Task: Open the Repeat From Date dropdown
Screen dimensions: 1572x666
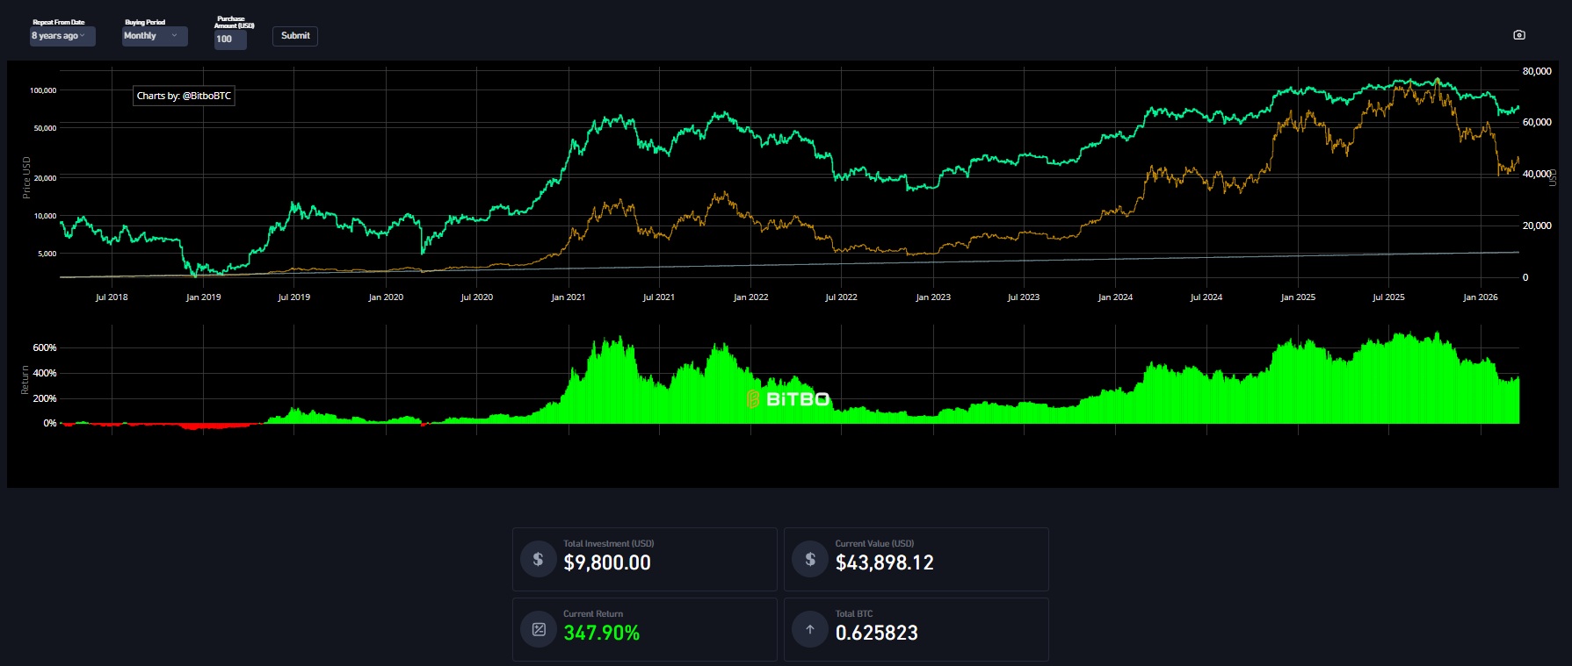Action: point(62,36)
